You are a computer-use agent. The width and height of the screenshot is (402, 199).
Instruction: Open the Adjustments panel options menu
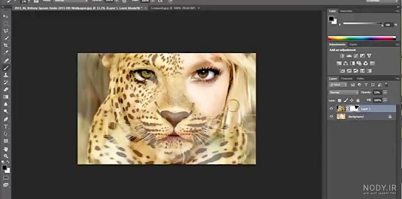(397, 45)
